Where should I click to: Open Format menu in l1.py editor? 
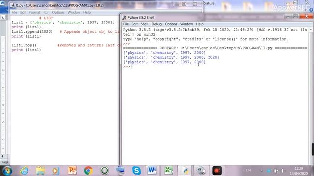point(35,12)
